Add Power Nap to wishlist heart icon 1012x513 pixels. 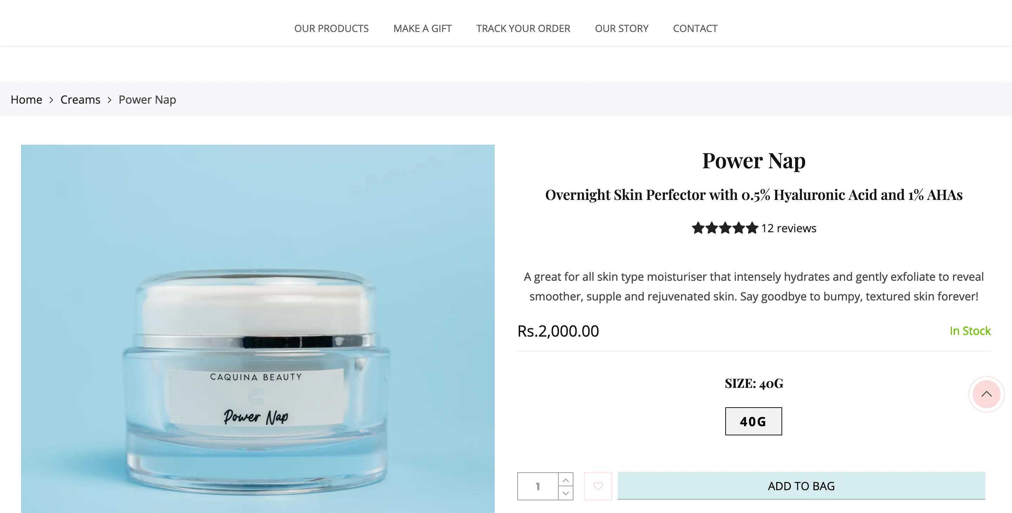click(x=597, y=486)
